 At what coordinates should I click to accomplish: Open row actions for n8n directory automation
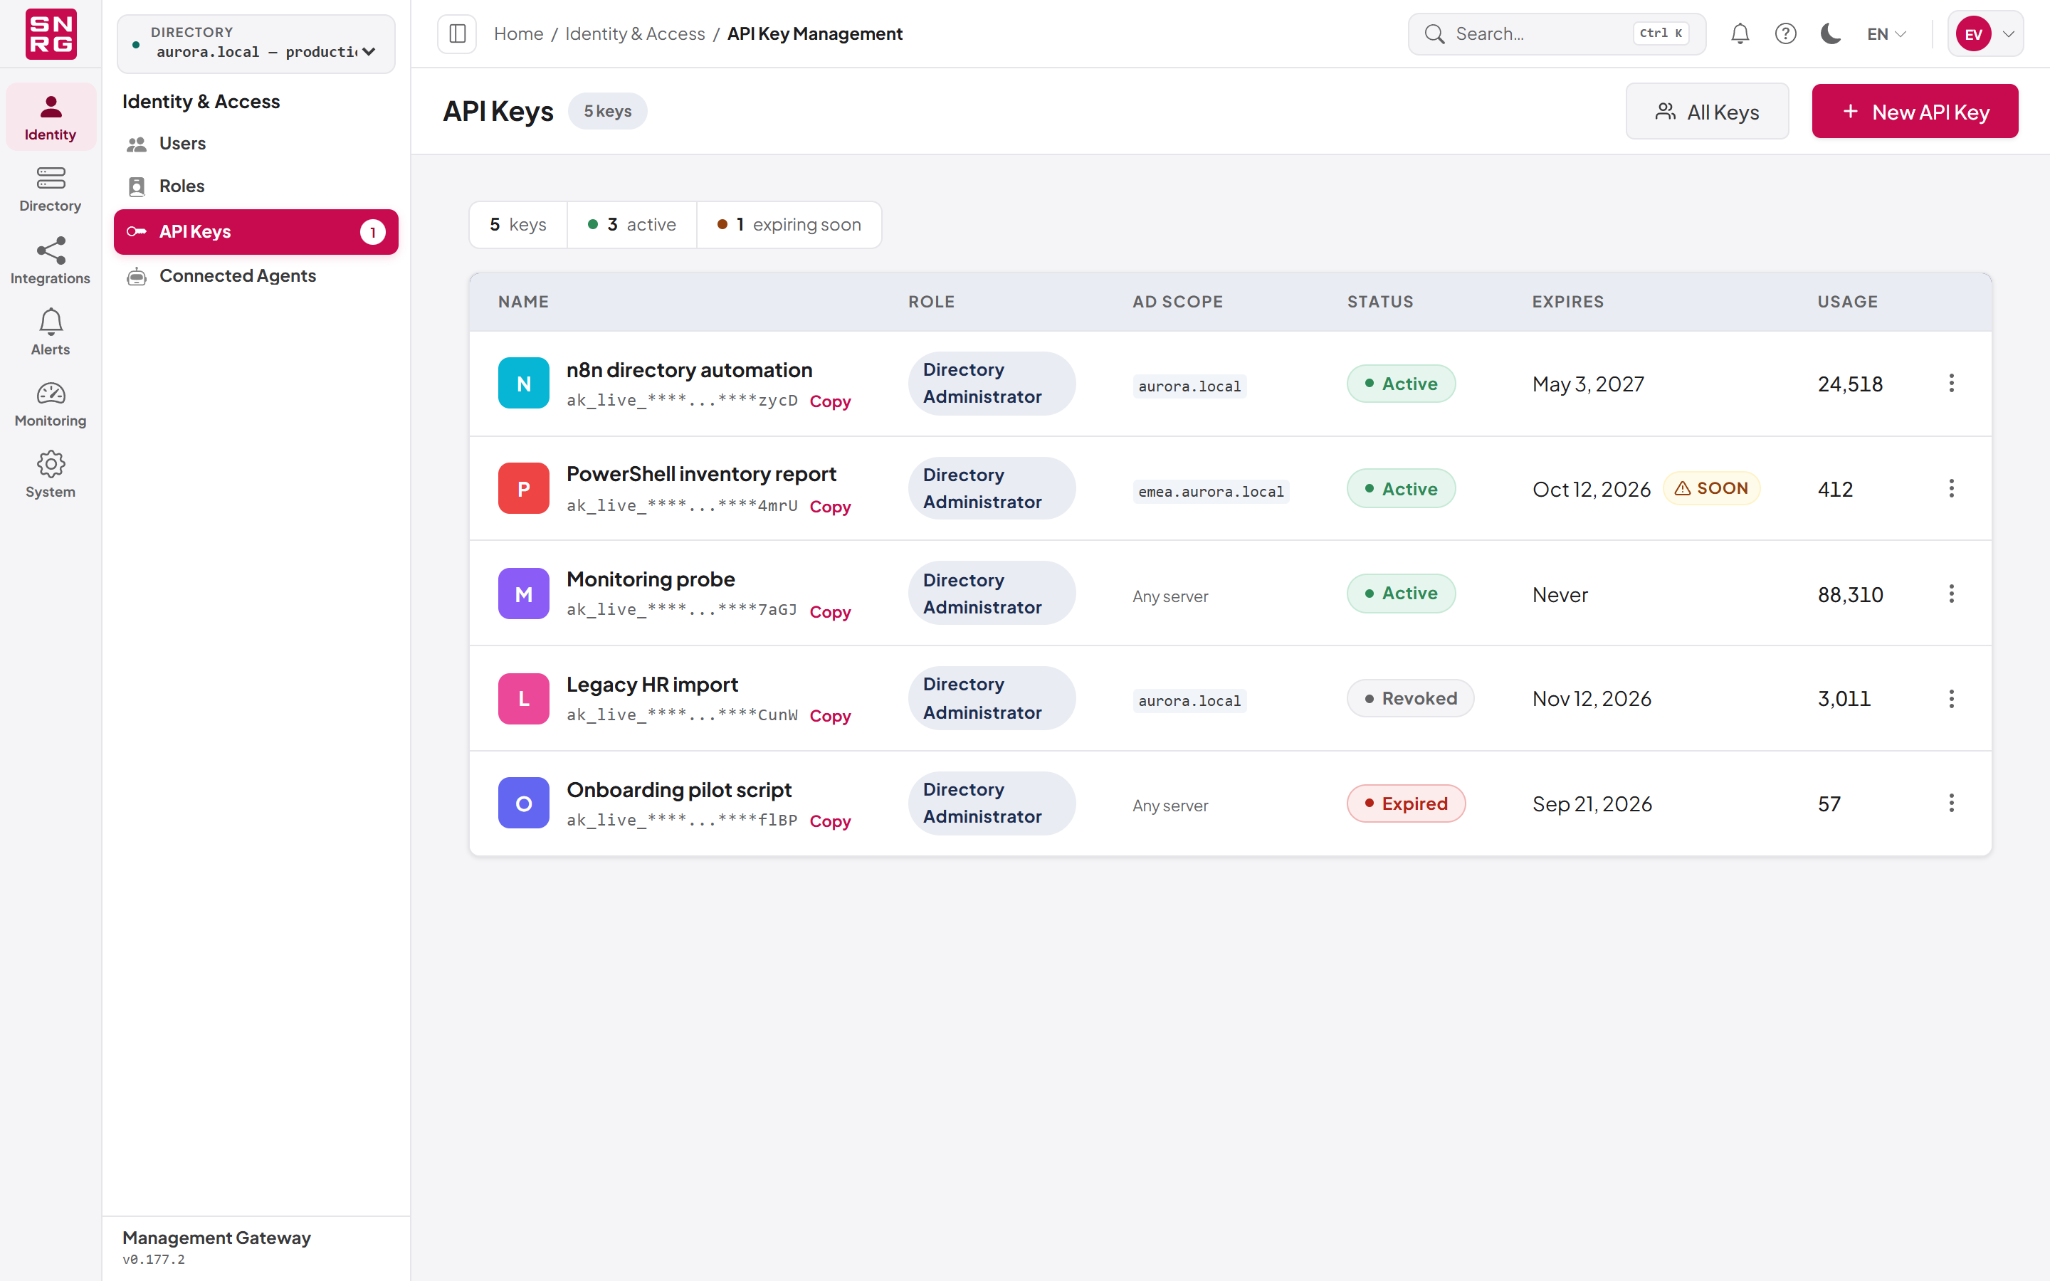point(1952,384)
